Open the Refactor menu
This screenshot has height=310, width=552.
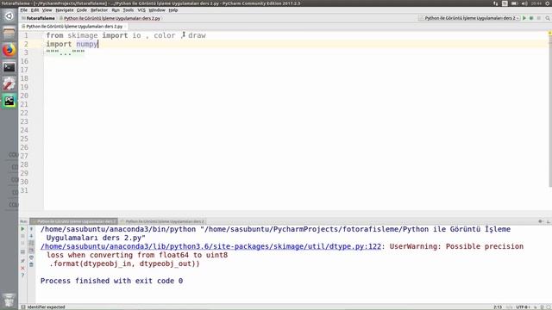(99, 10)
